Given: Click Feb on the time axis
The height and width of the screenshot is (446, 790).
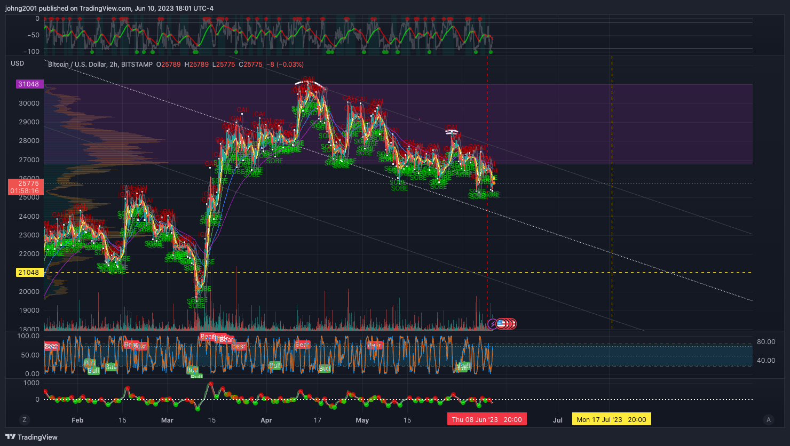Looking at the screenshot, I should coord(77,420).
